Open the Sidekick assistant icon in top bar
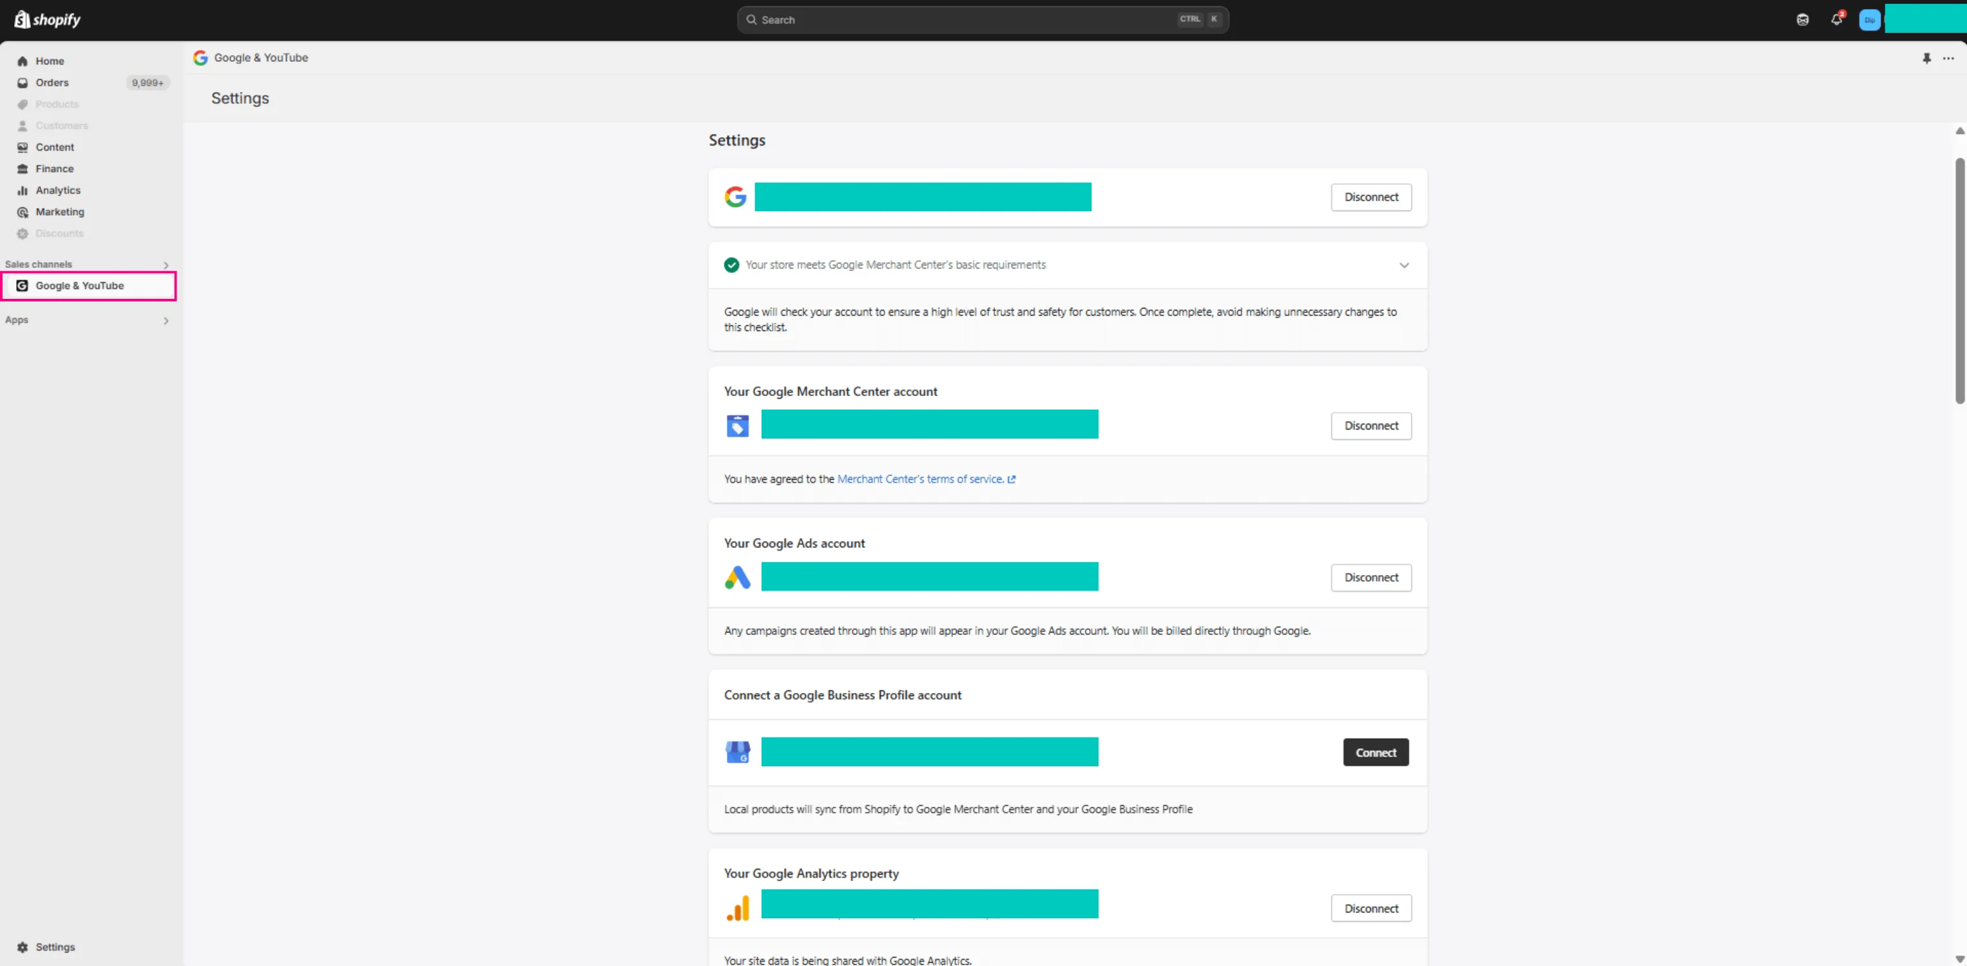Image resolution: width=1967 pixels, height=966 pixels. point(1802,20)
